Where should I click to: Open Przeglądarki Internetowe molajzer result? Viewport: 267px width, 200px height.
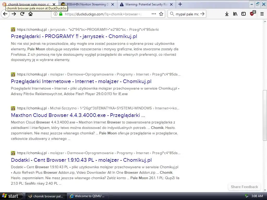[x=81, y=81]
